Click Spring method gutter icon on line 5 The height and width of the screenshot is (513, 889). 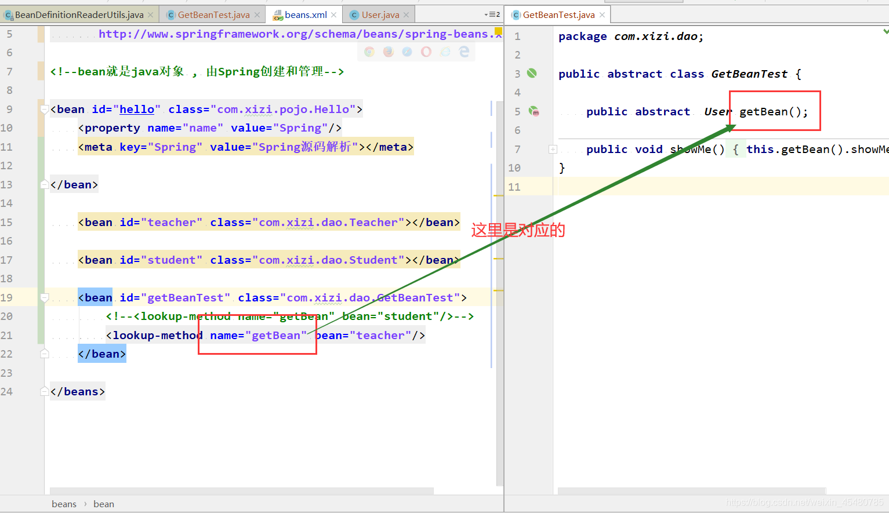(534, 111)
